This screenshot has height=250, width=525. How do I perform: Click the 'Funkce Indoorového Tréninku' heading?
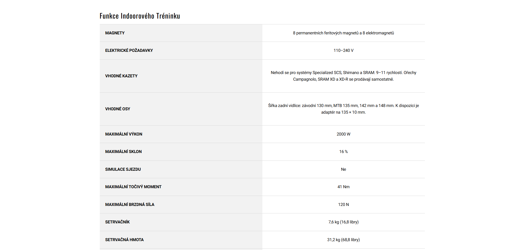click(x=140, y=16)
